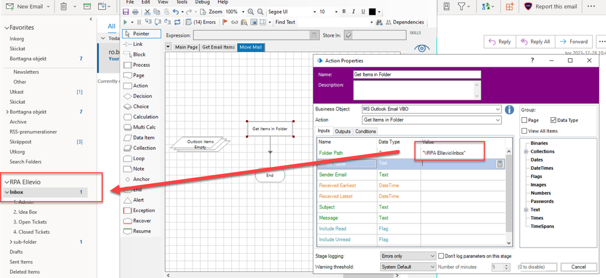Open the black font color swatch
This screenshot has width=606, height=278.
pyautogui.click(x=372, y=12)
